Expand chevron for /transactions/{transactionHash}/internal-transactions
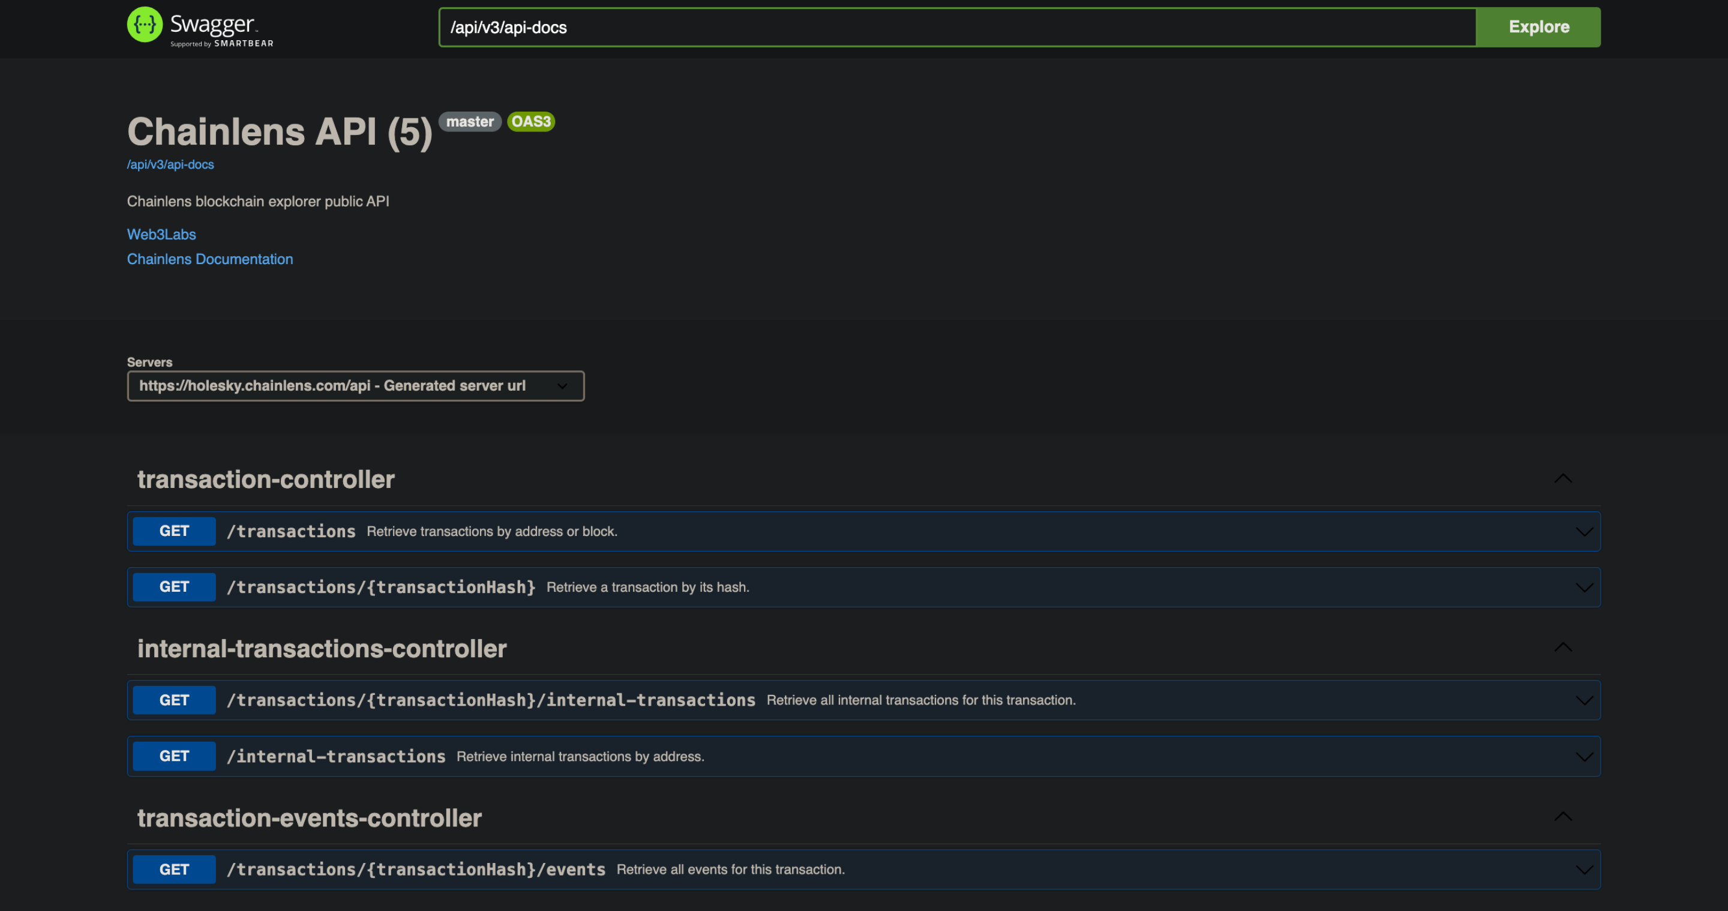Screen dimensions: 1728x911 point(1584,700)
